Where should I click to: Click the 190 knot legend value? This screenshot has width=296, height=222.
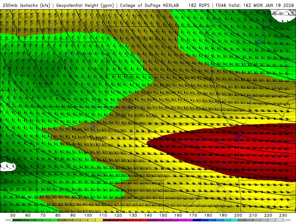223,215
